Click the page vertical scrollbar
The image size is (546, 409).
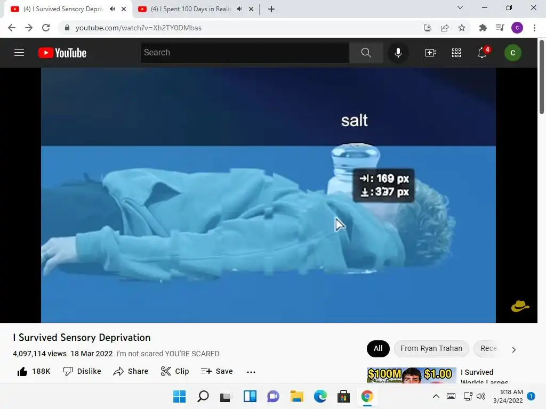coord(542,77)
